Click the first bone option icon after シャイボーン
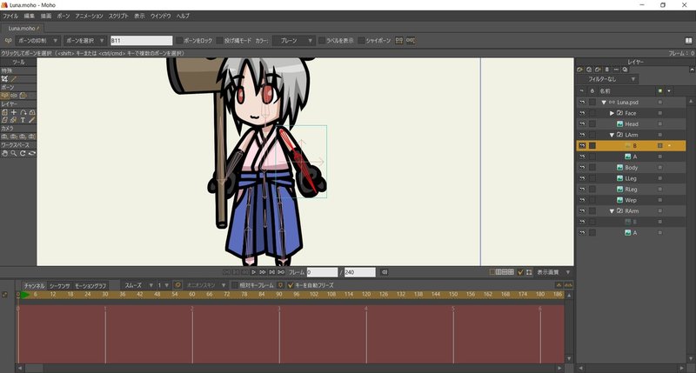The width and height of the screenshot is (696, 373). pos(399,40)
